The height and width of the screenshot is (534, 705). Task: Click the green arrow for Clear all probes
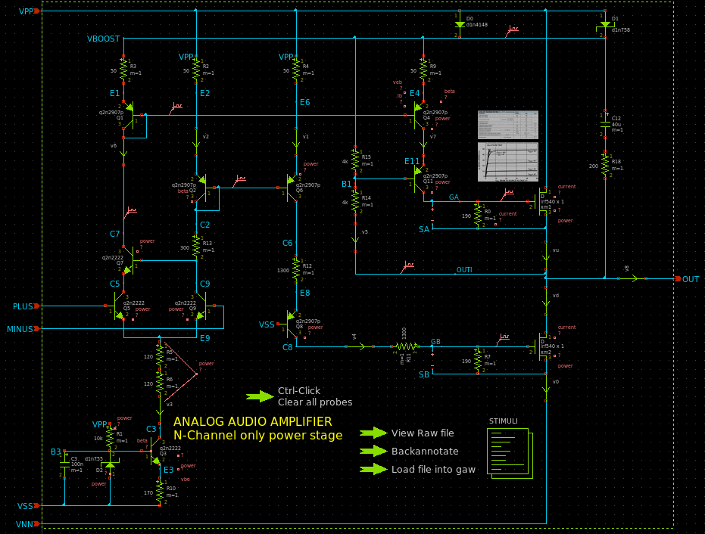[x=260, y=396]
